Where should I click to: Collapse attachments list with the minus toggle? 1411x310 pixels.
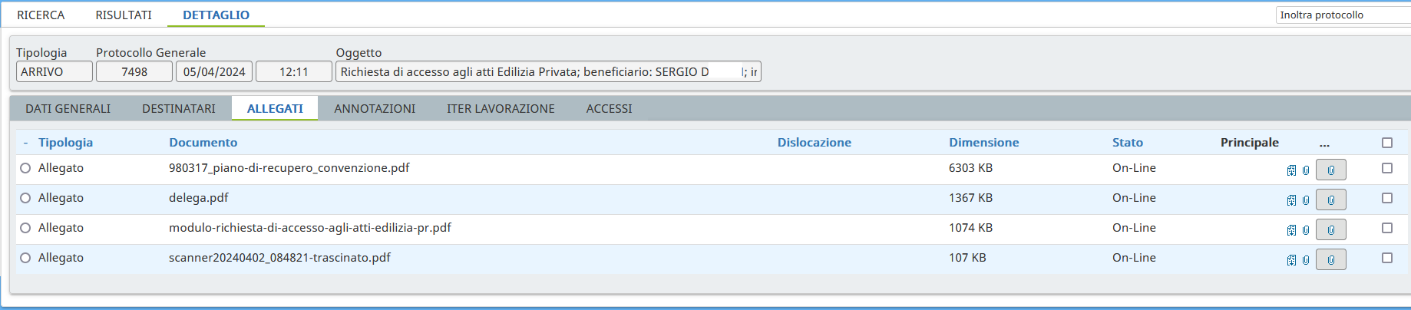(x=25, y=143)
